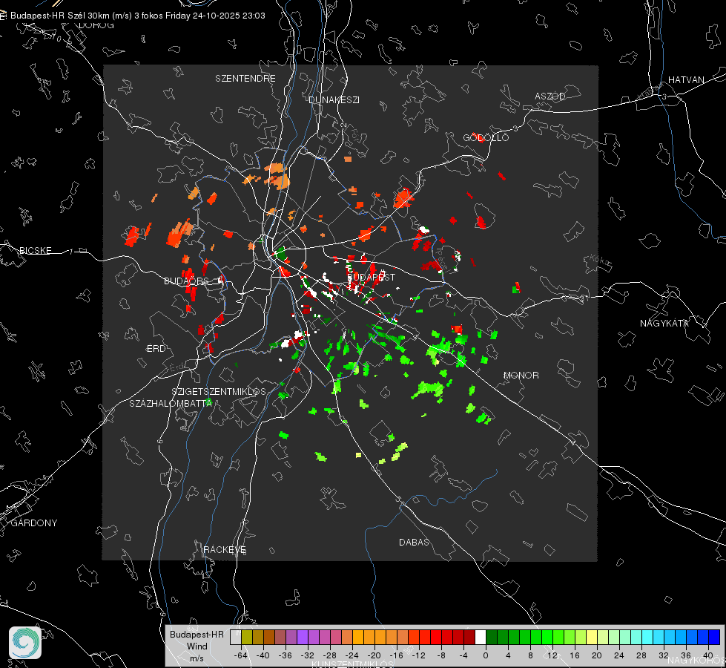The height and width of the screenshot is (668, 726).
Task: Select the DOROG town label
Action: 96,25
